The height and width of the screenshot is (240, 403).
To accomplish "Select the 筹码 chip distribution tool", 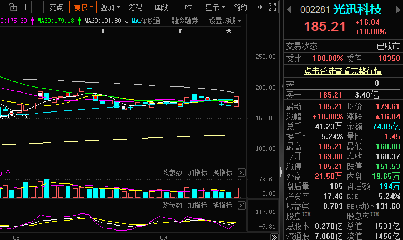I will click(135, 7).
